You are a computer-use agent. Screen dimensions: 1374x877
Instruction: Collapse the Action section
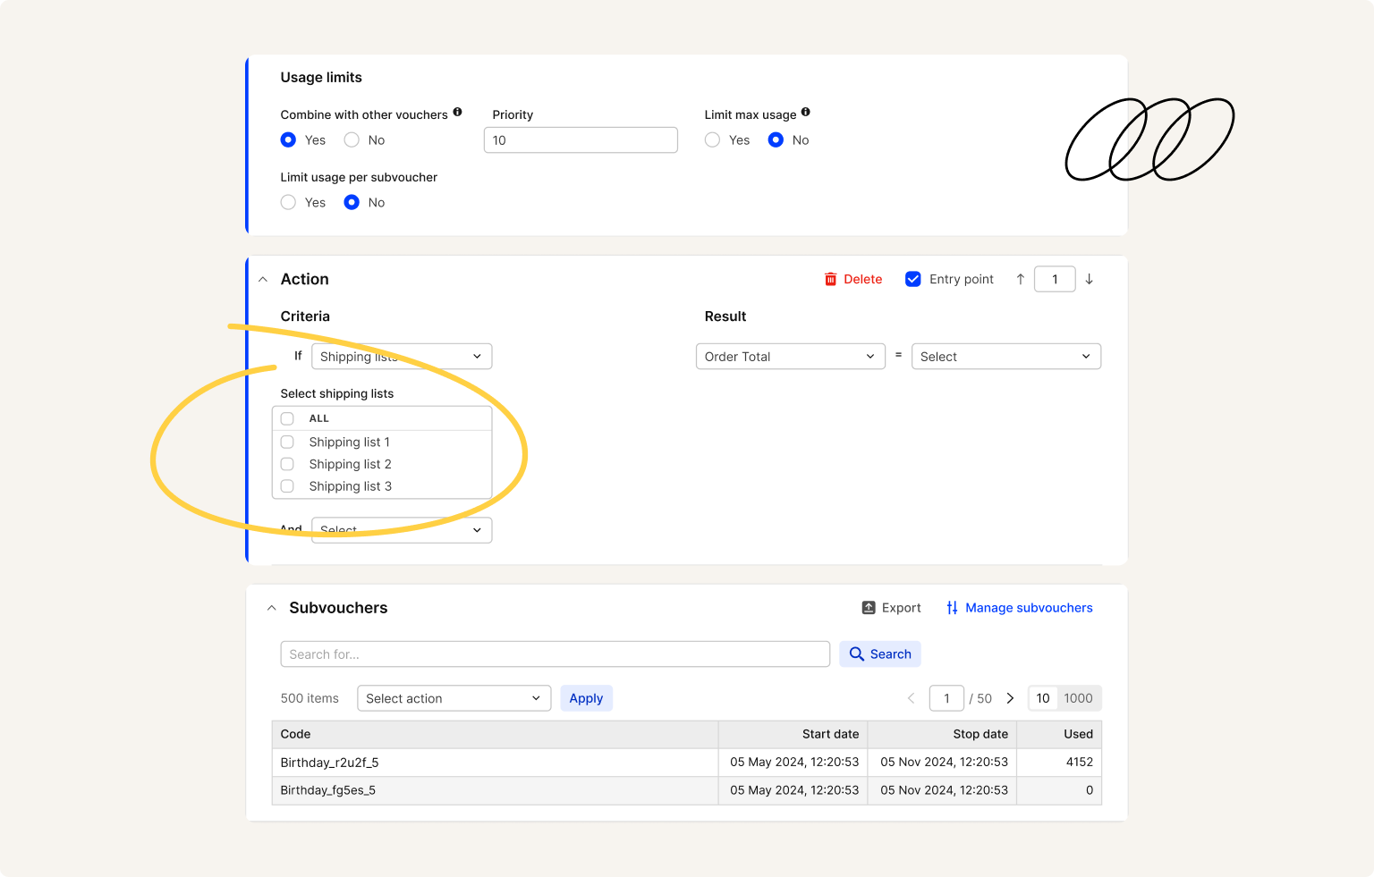263,280
